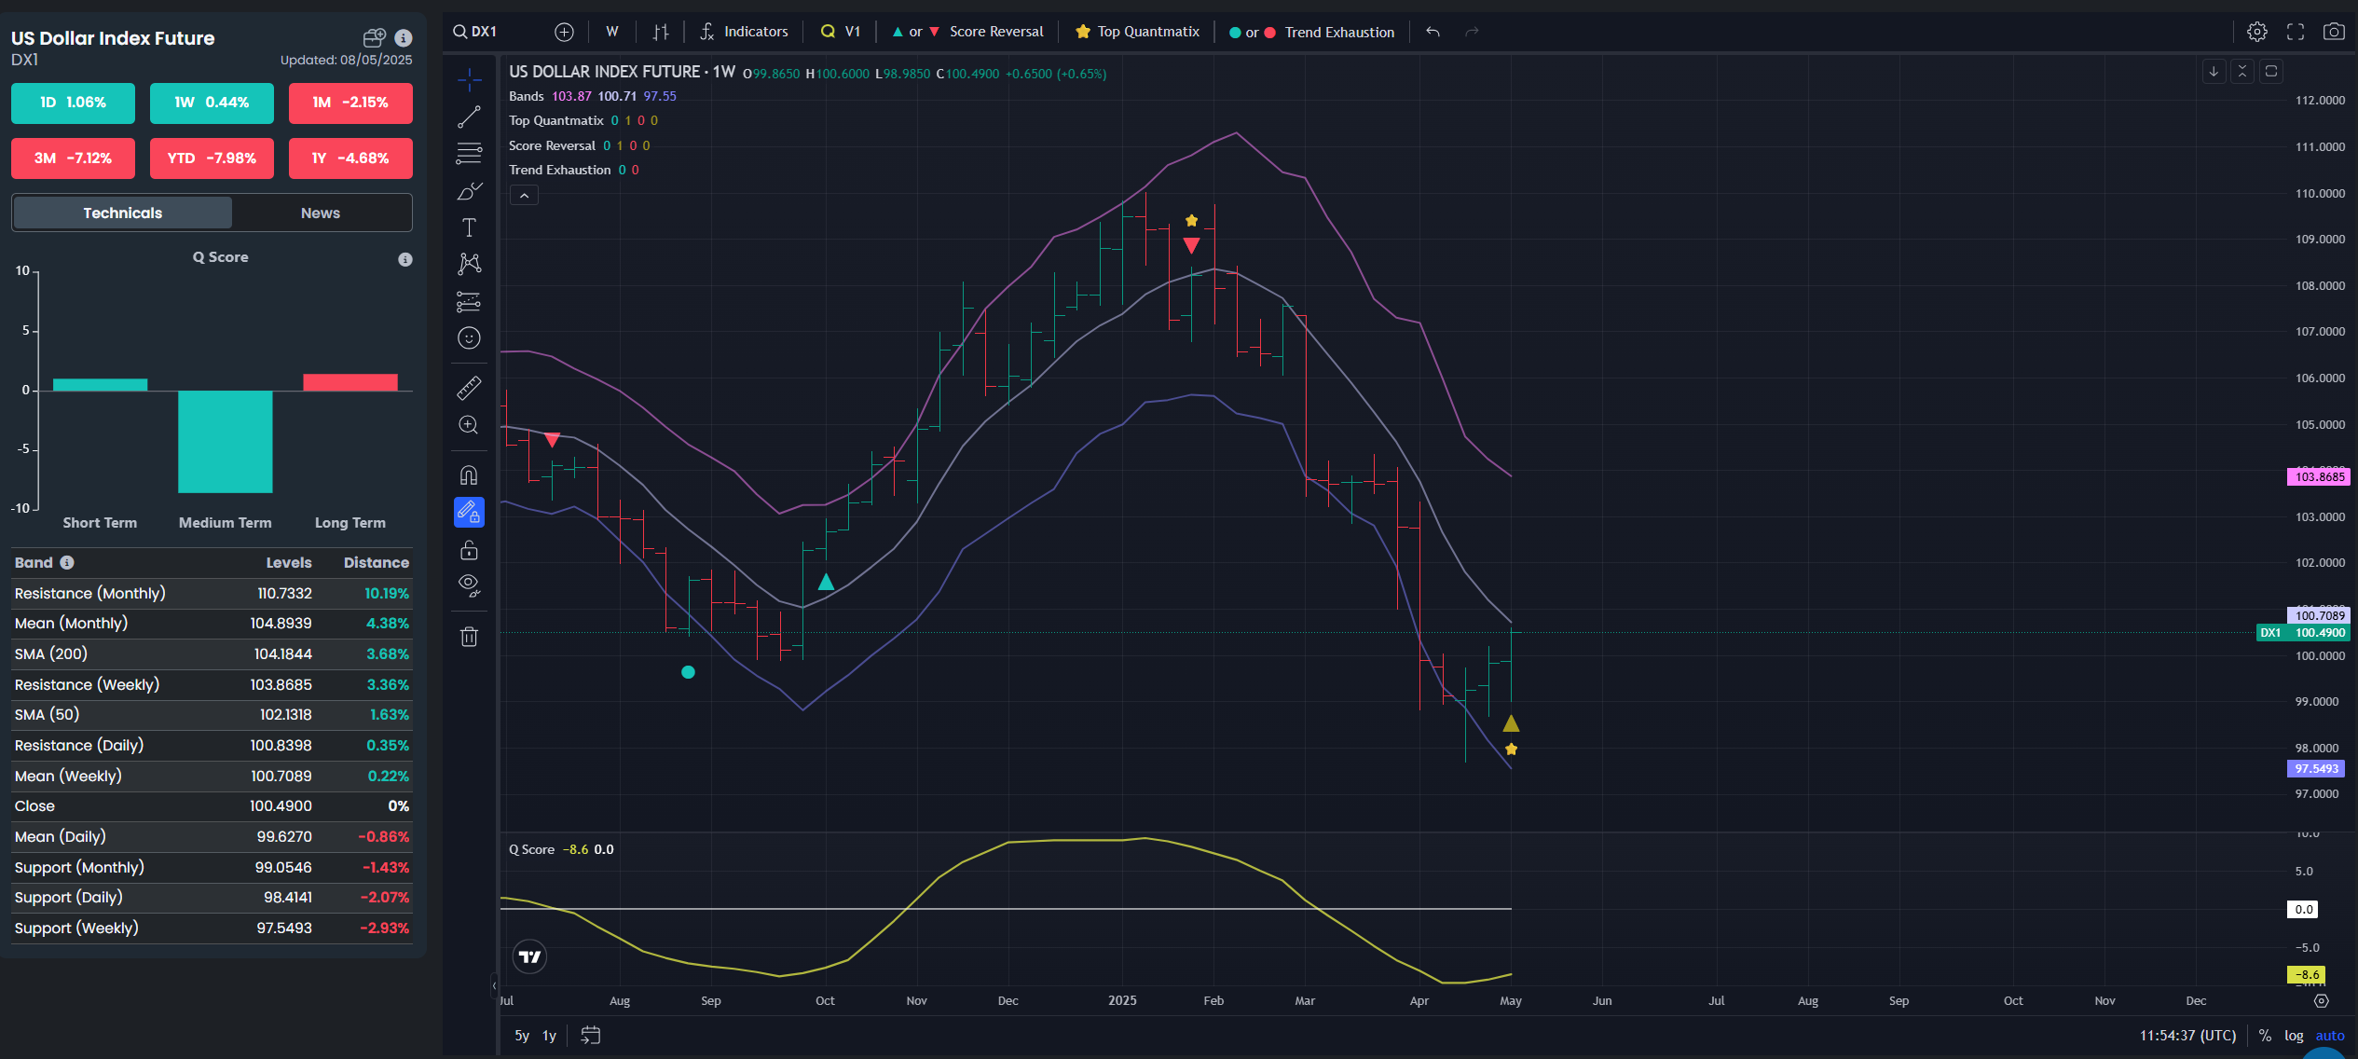Switch to the News tab
Image resolution: width=2358 pixels, height=1059 pixels.
coord(321,213)
